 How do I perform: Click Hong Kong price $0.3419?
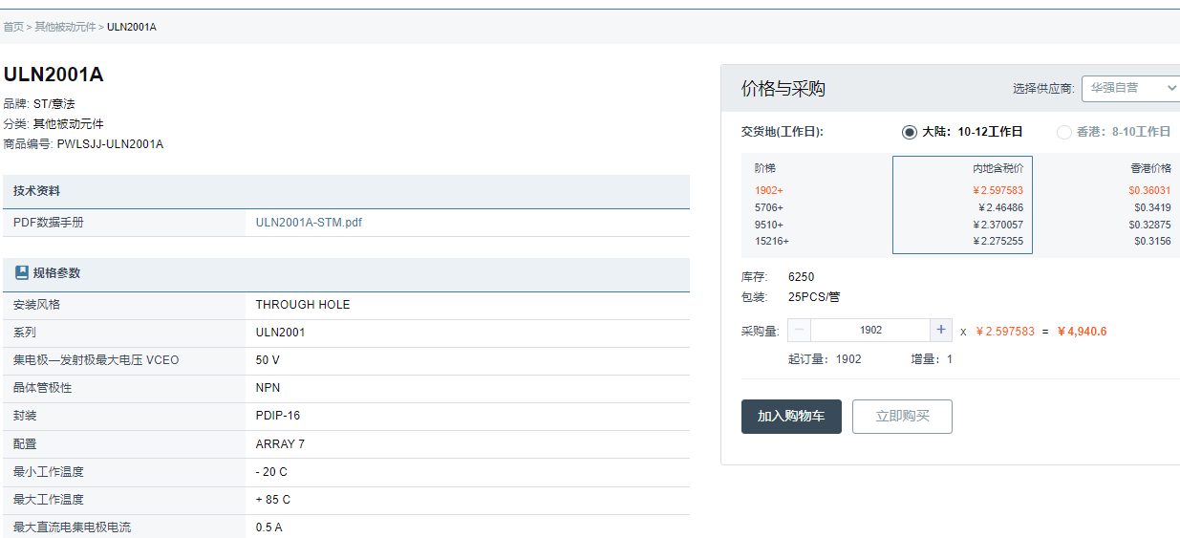point(1152,207)
